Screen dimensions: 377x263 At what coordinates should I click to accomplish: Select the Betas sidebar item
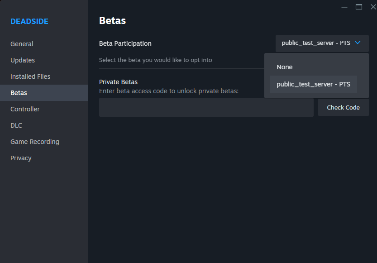pos(19,93)
